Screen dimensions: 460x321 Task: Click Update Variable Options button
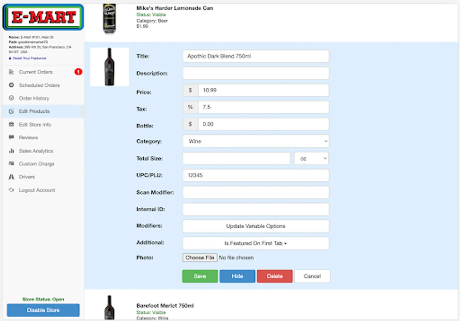256,226
